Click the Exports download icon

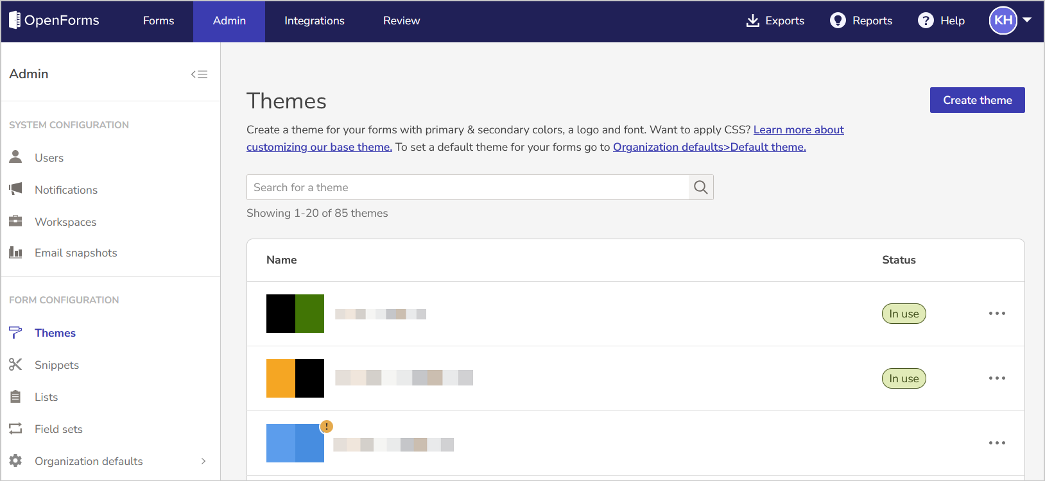pyautogui.click(x=753, y=21)
